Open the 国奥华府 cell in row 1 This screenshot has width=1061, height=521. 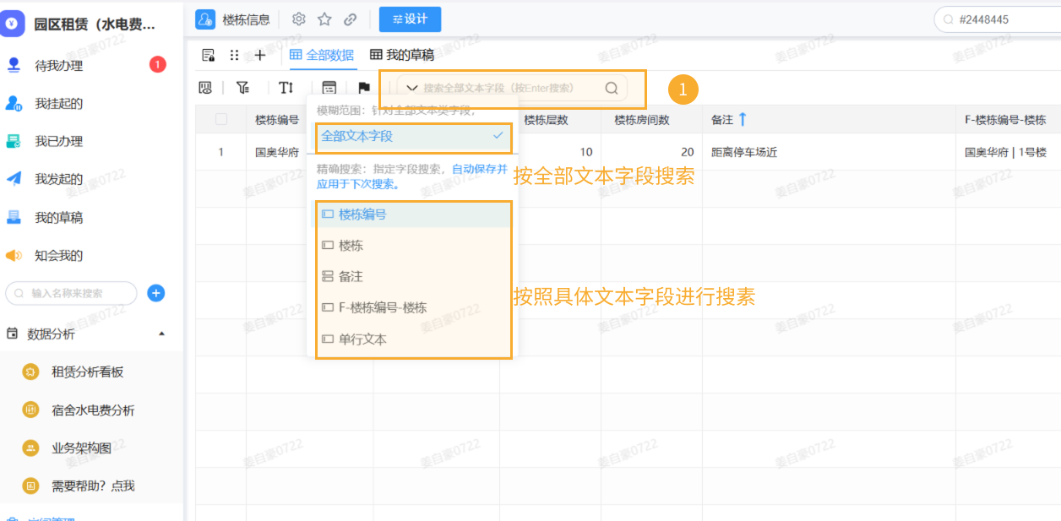pos(277,153)
